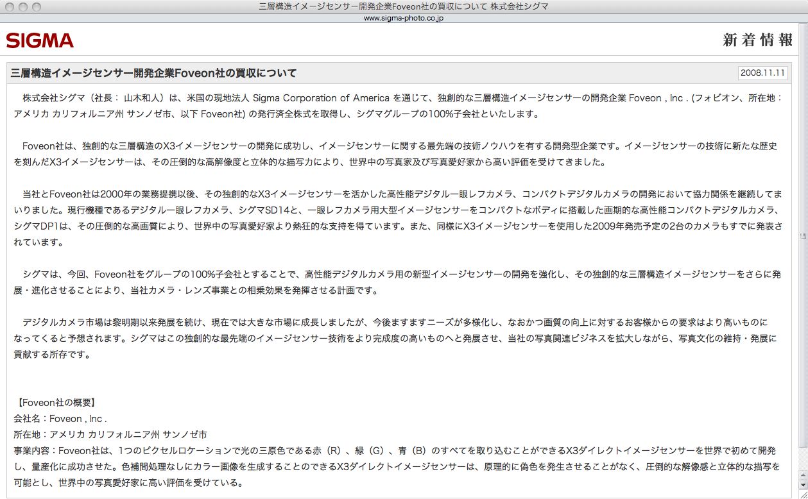Click the paragraph starting Foveon社は、独創的な三層構造
Image resolution: width=808 pixels, height=499 pixels.
[395, 154]
